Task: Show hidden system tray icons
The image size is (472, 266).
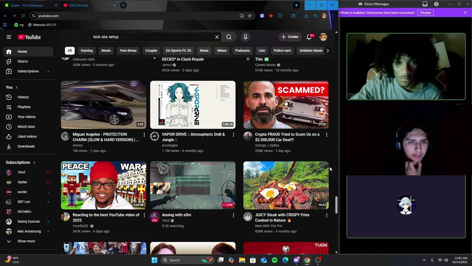Action: [424, 260]
